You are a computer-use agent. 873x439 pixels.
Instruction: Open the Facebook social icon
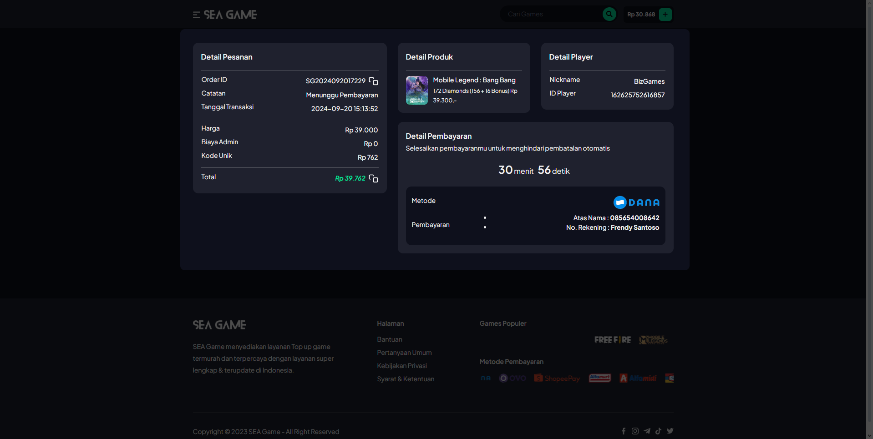[x=624, y=431]
